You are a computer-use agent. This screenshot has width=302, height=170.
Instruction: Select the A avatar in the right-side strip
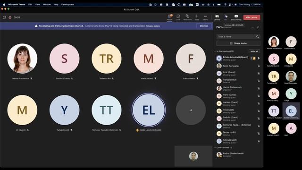click(291, 128)
